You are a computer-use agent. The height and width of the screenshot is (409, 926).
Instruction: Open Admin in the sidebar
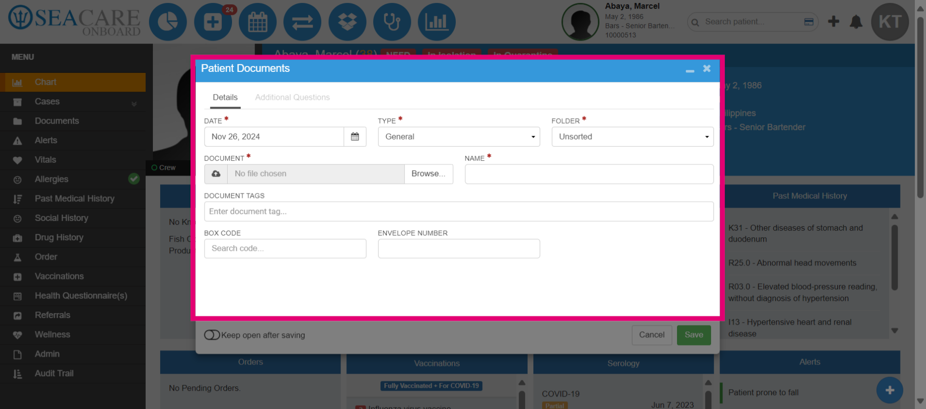click(x=73, y=354)
